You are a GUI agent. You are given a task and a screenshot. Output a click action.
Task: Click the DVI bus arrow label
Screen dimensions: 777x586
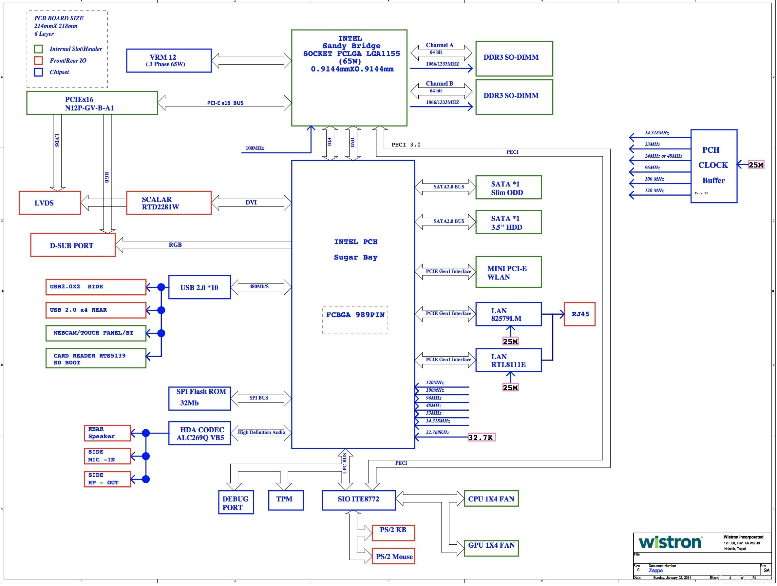point(251,203)
